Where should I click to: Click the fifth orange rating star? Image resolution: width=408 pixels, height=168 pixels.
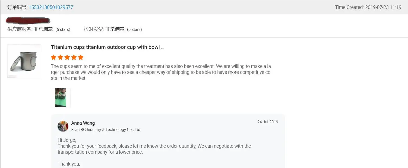81,57
